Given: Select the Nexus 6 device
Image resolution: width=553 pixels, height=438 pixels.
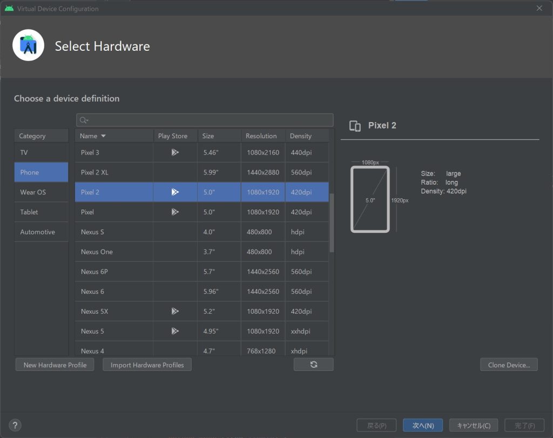Looking at the screenshot, I should [x=202, y=291].
